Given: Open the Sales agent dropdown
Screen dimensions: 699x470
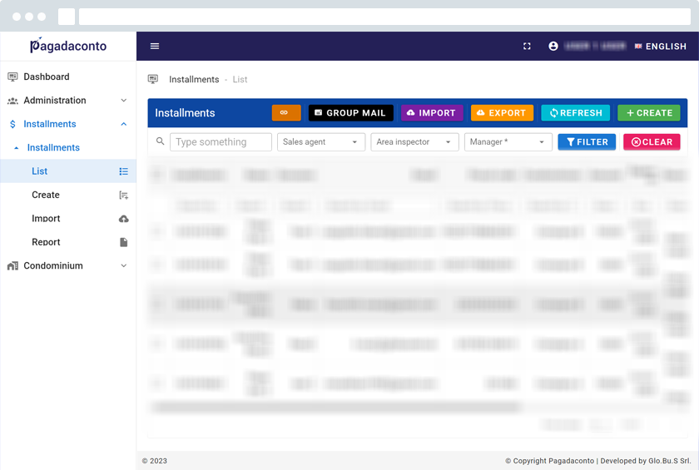Looking at the screenshot, I should (320, 142).
